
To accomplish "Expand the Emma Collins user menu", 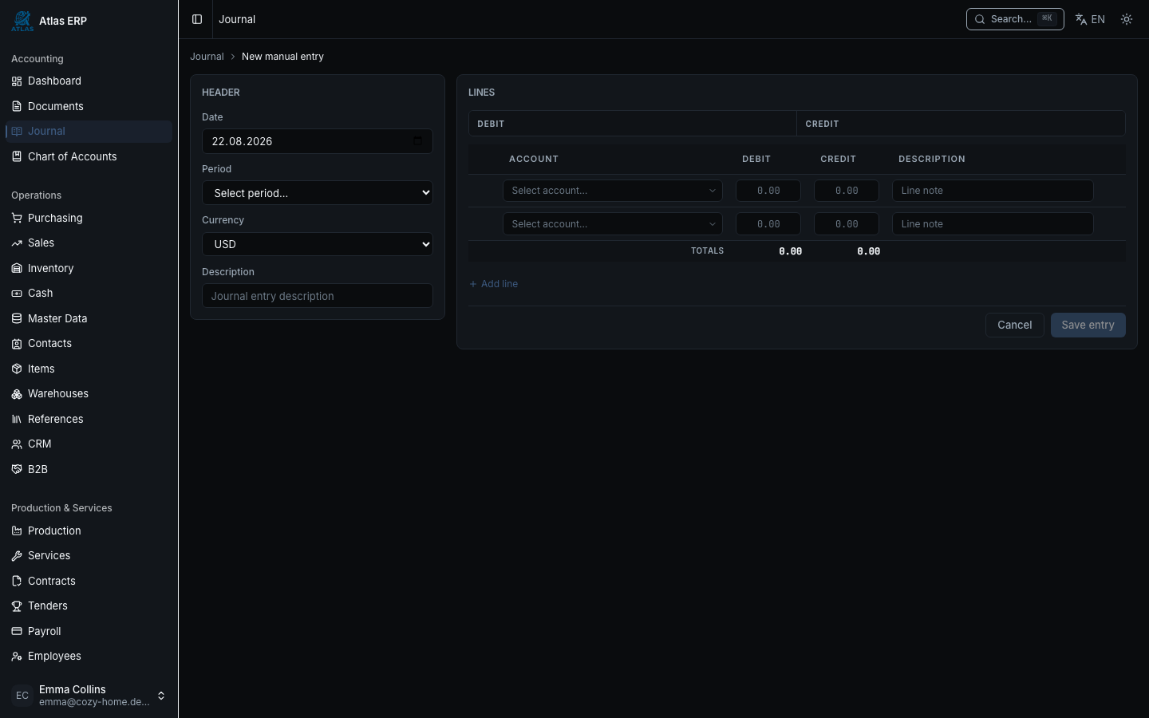I will (x=89, y=696).
